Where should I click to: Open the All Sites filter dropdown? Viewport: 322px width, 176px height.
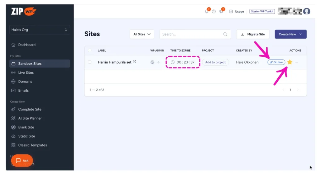tap(142, 34)
